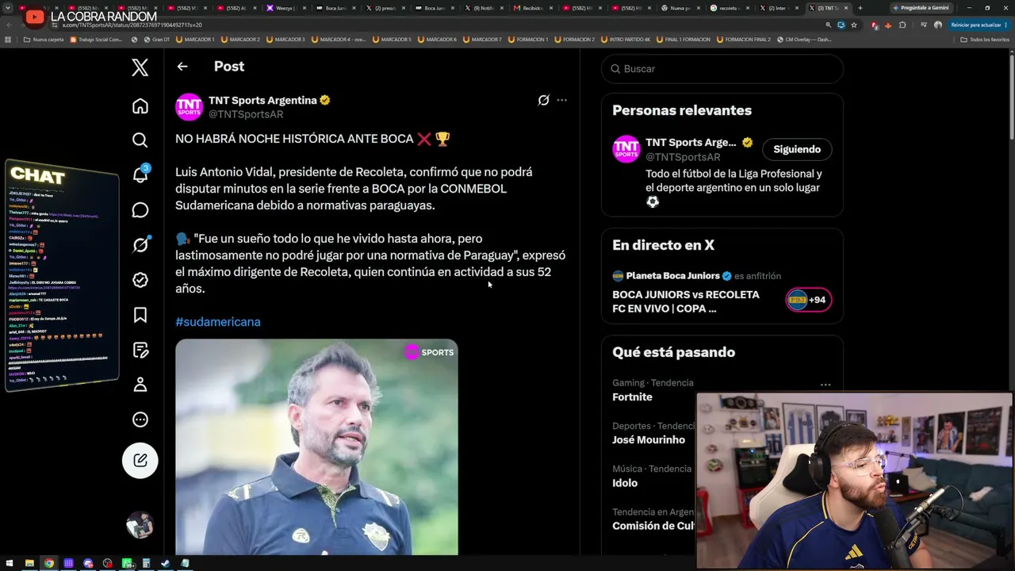Open the CM Overlay — Dash... bookmark

(803, 40)
